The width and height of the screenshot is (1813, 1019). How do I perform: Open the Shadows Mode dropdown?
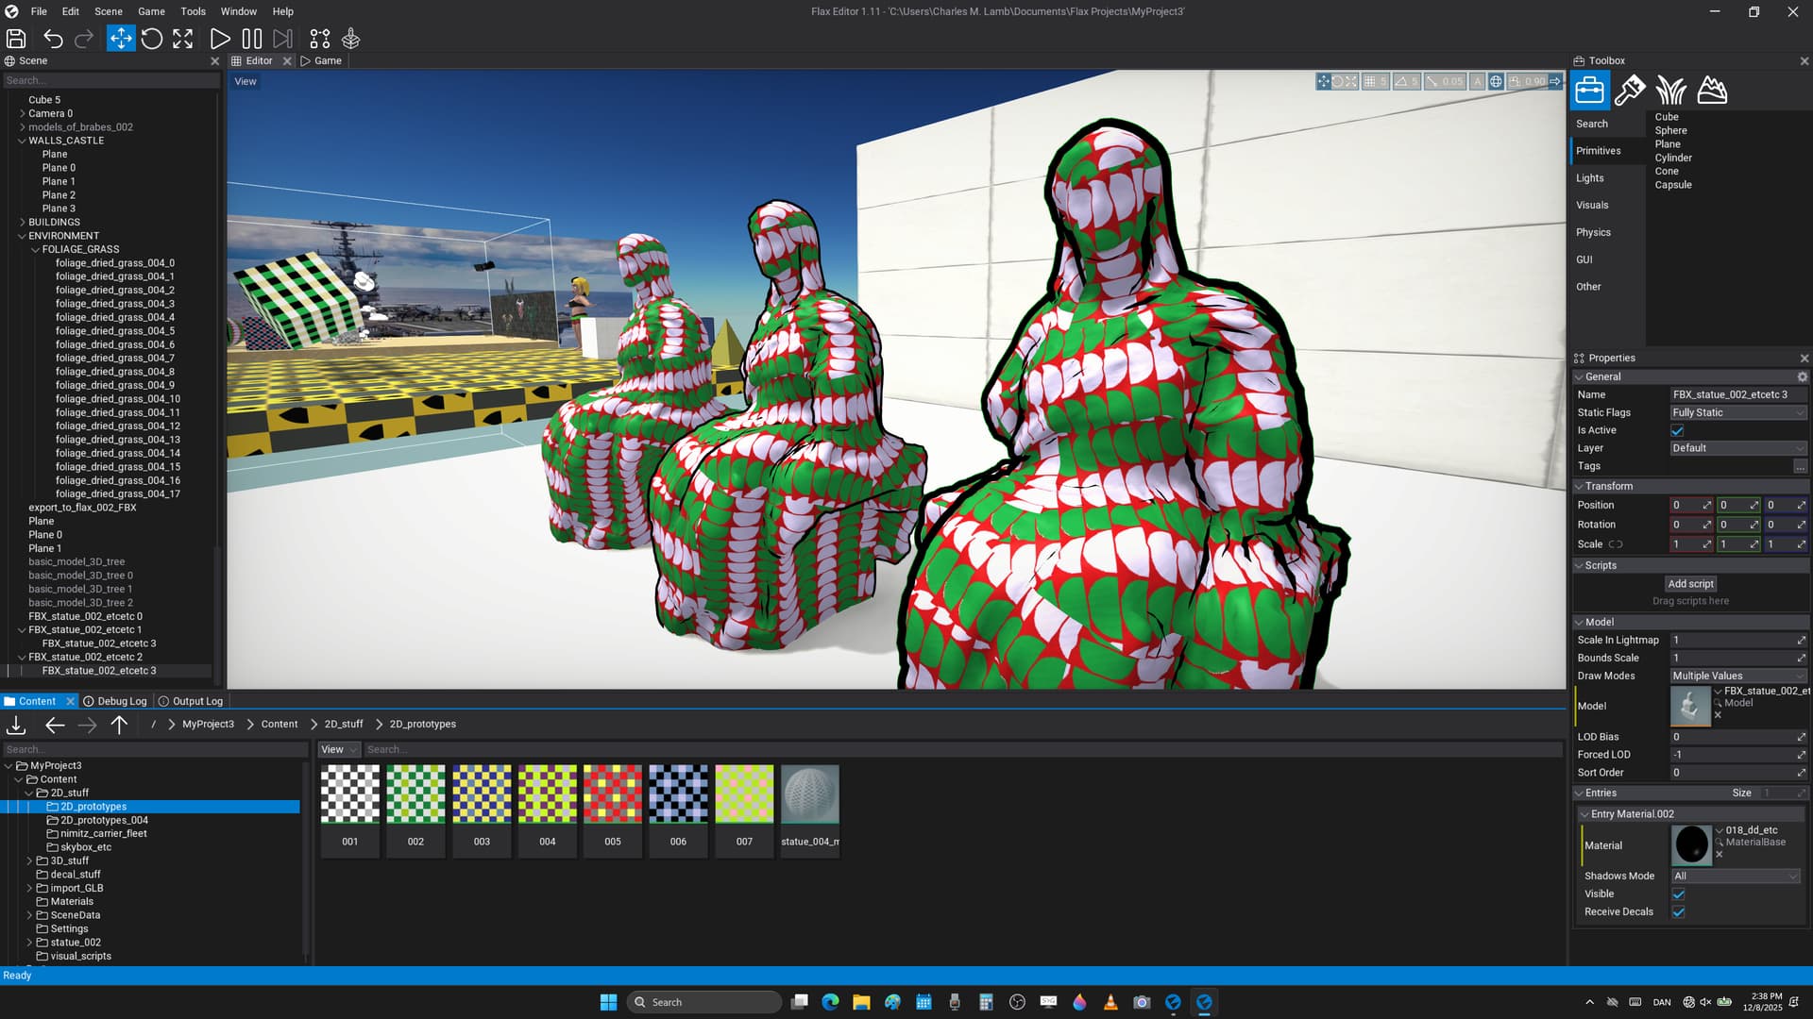(x=1736, y=876)
